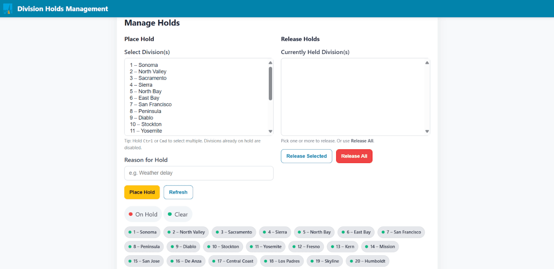Screen dimensions: 554x269
Task: Click the scroll-down arrow on the division list
Action: point(270,131)
